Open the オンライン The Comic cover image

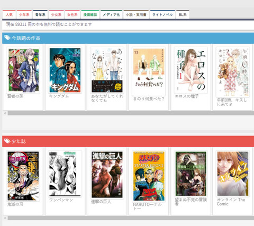[x=233, y=174]
